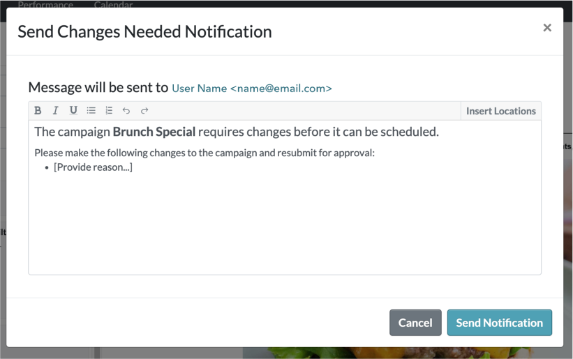573x359 pixels.
Task: Undo the last edit
Action: pyautogui.click(x=126, y=110)
